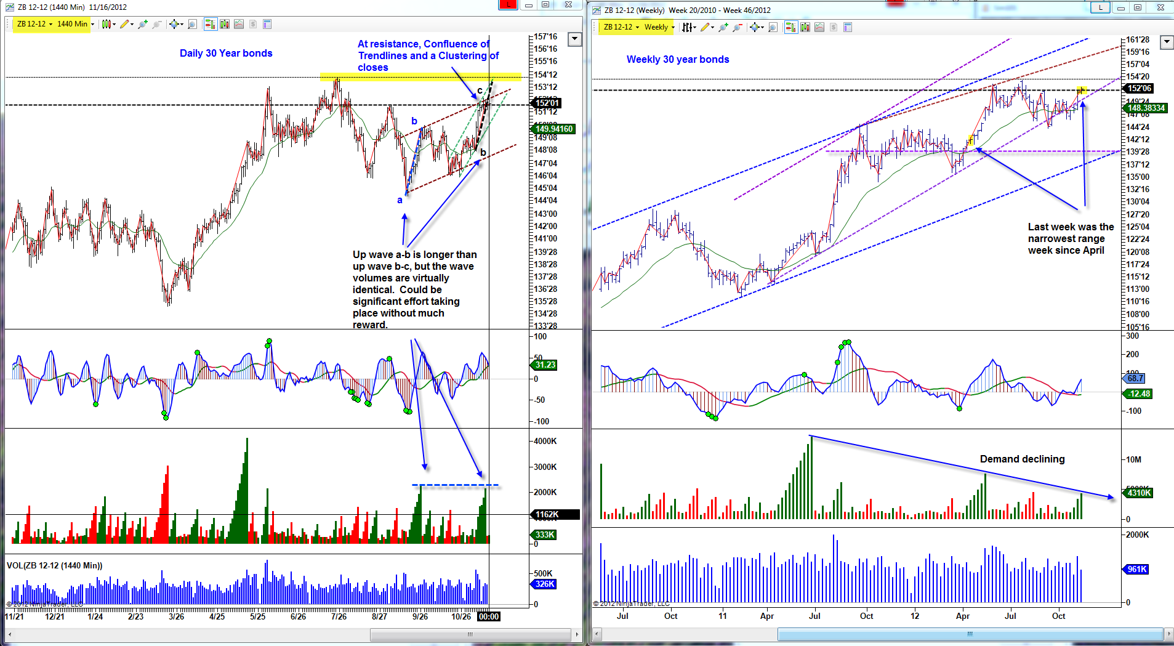Open Data Series candlestick icon in weekly chart toolbar
This screenshot has height=646, width=1174.
coord(805,27)
